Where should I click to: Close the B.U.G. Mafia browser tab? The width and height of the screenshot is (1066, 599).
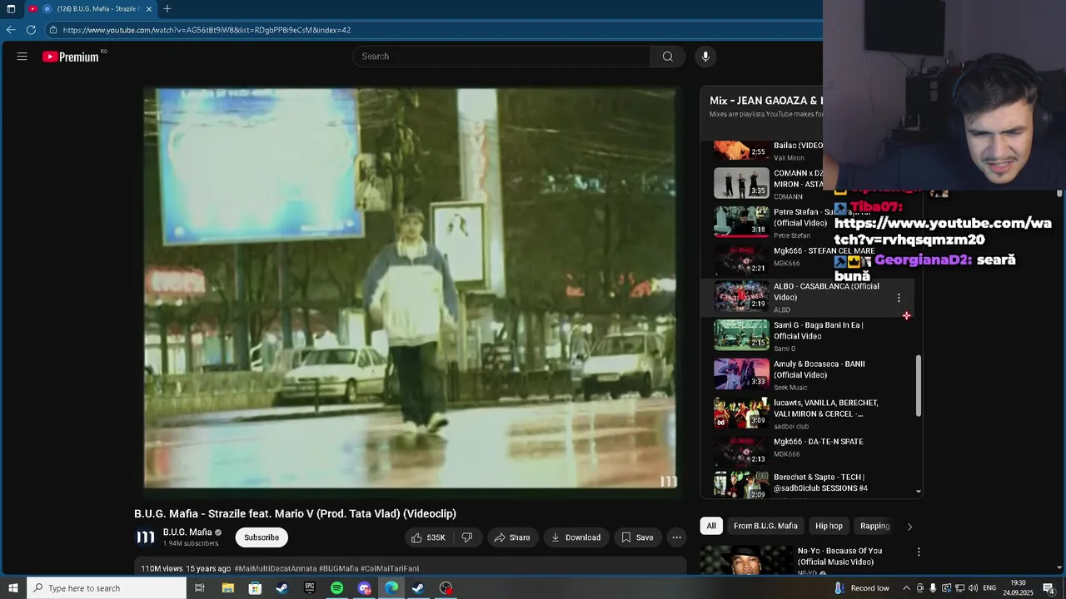pos(149,8)
